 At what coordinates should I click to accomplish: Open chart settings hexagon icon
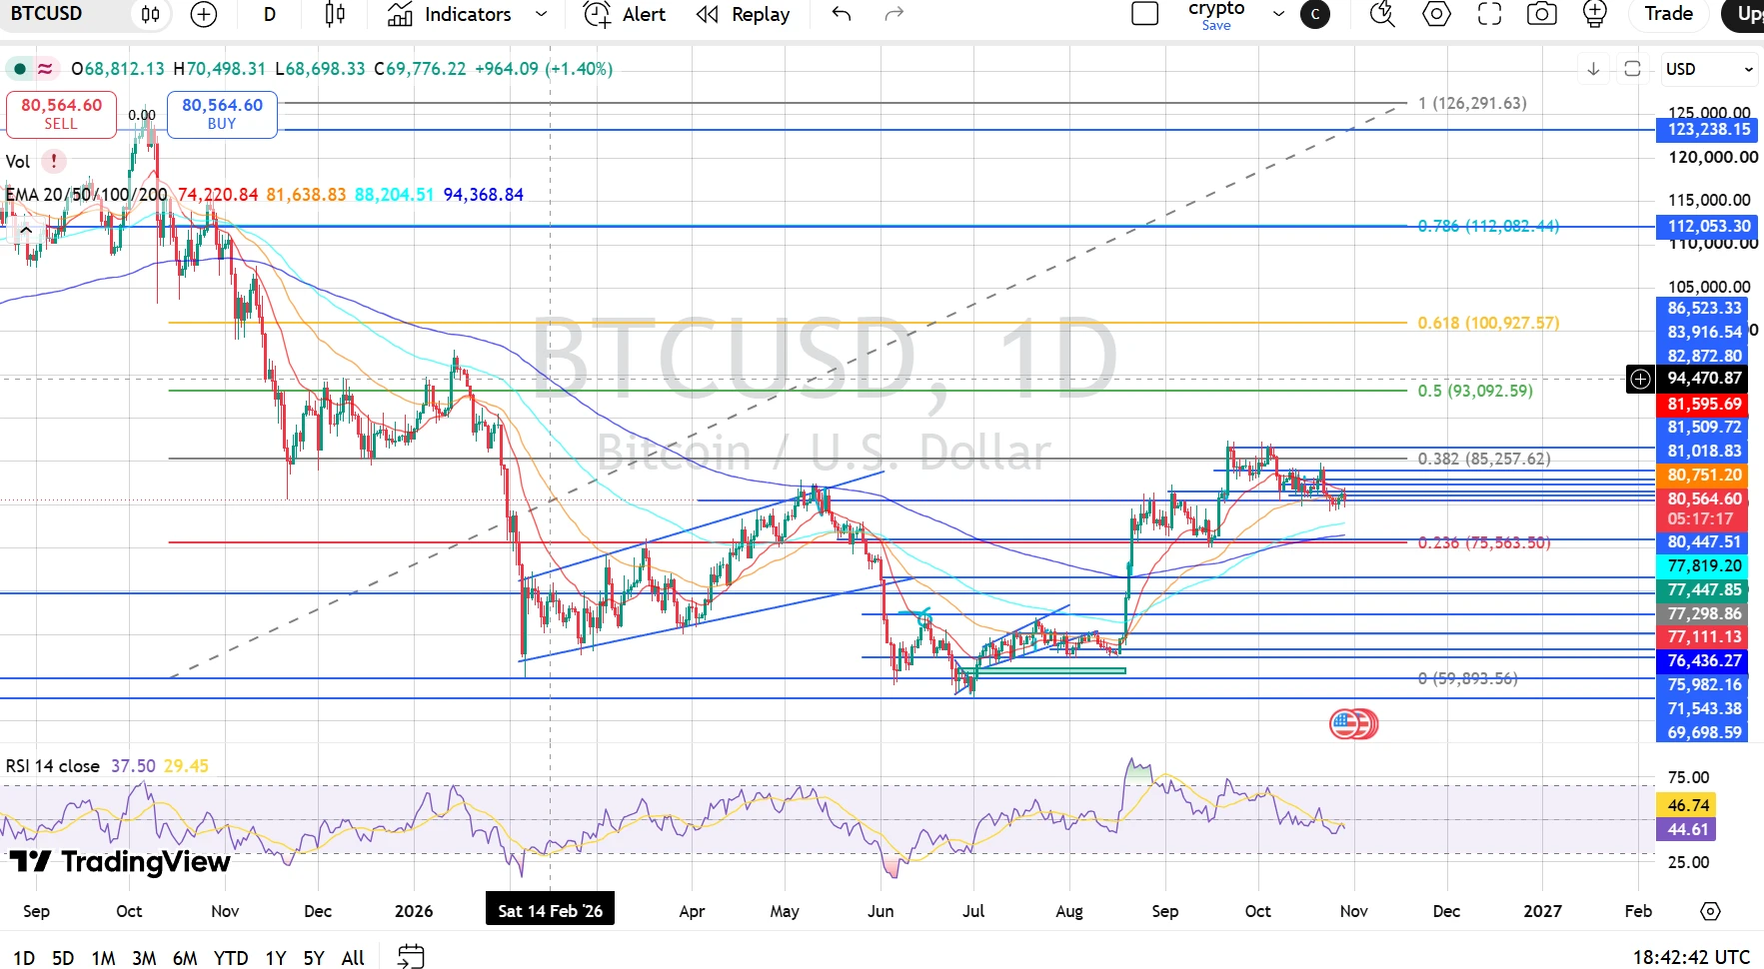[1436, 14]
